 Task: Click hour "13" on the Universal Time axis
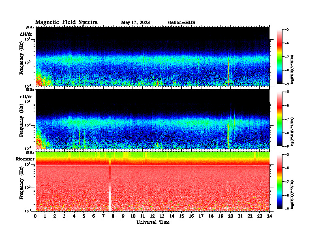[x=162, y=216]
